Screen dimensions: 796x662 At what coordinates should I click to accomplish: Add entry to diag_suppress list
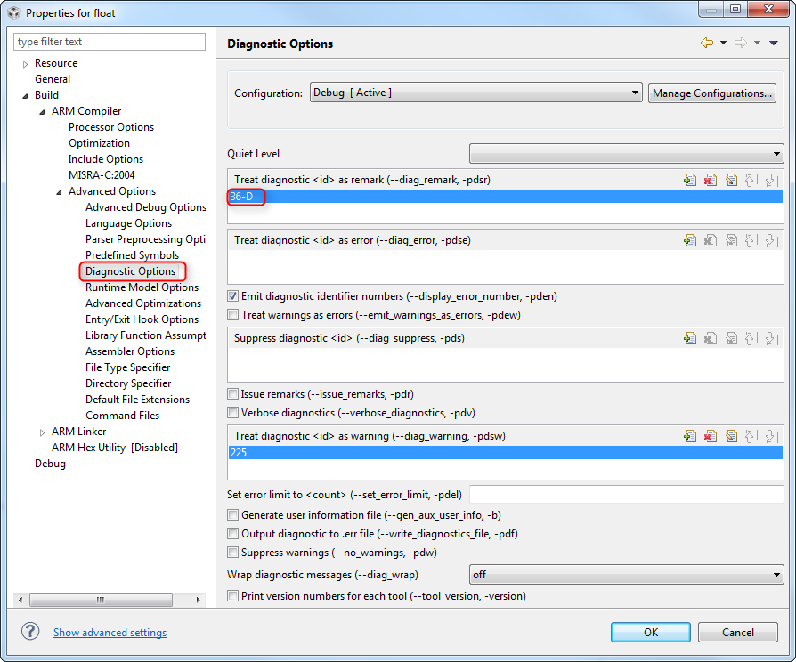pos(689,338)
